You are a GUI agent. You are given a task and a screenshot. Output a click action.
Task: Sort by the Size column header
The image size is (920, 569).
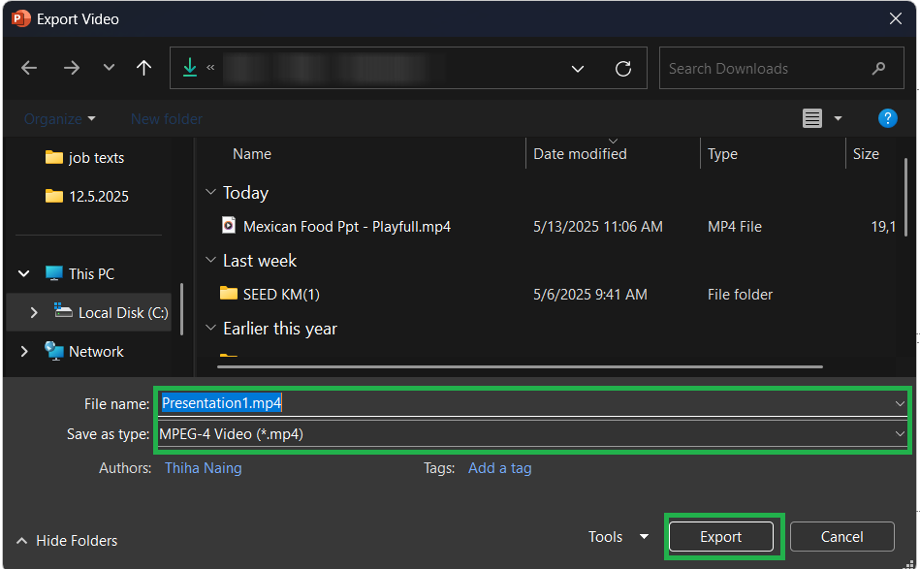tap(866, 154)
